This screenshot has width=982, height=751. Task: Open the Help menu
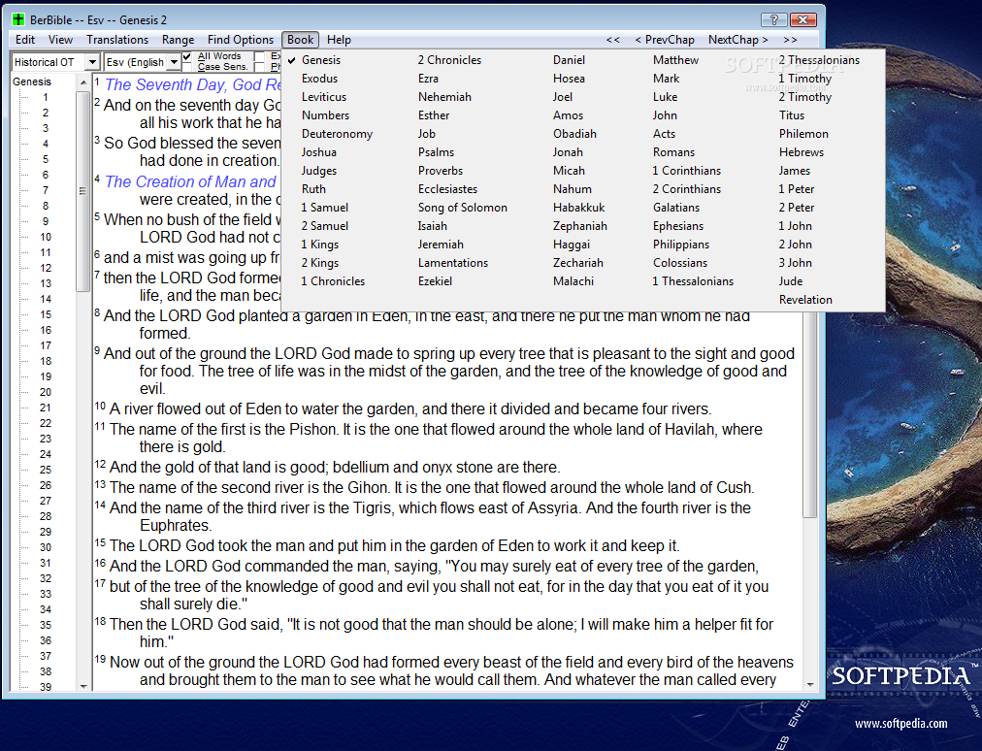coord(339,40)
